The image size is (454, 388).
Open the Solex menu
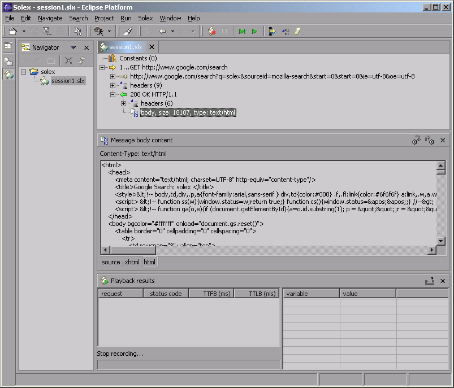coord(145,18)
